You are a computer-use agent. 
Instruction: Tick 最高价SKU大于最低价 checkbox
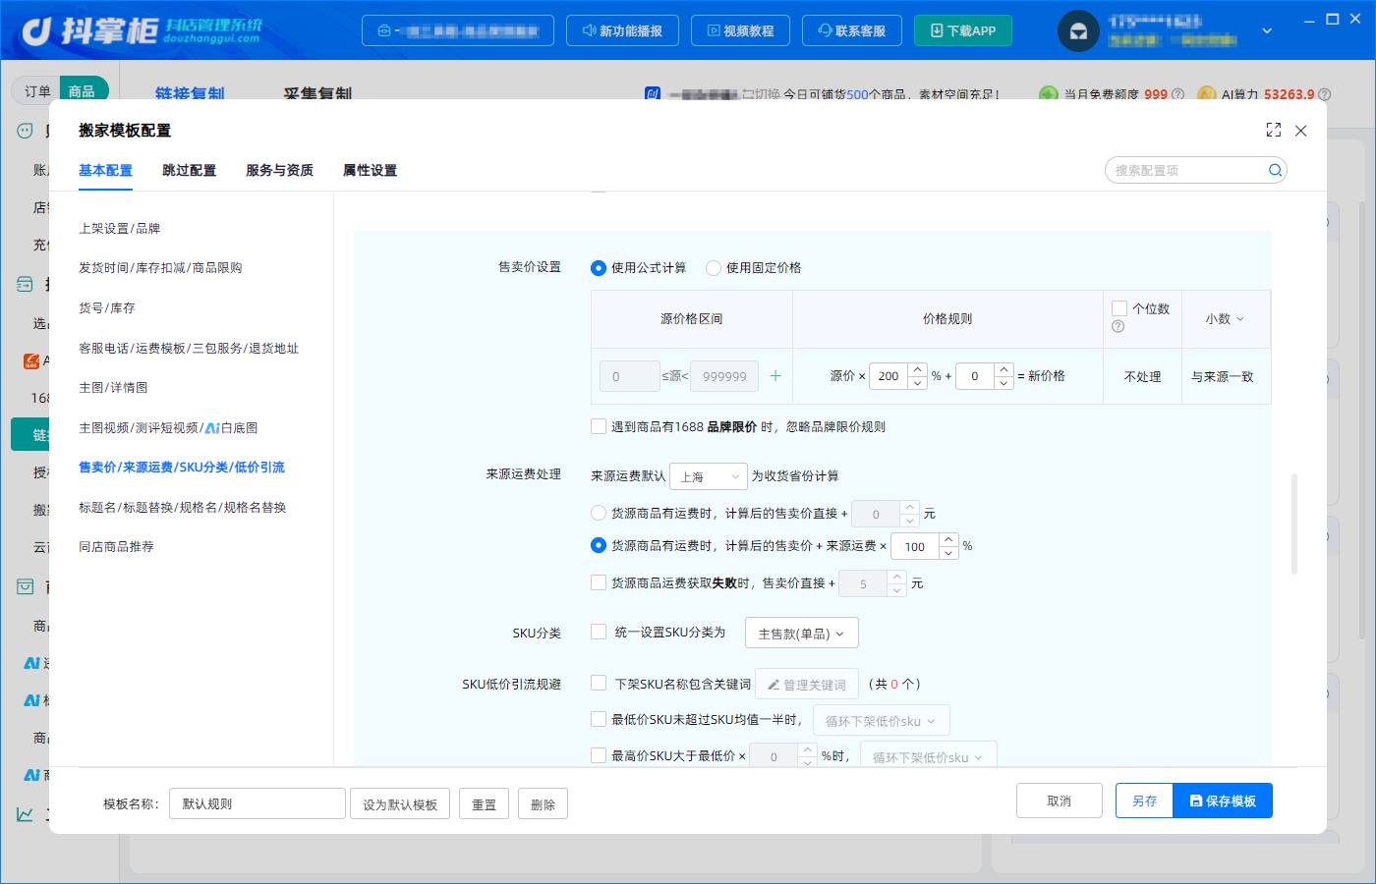599,755
